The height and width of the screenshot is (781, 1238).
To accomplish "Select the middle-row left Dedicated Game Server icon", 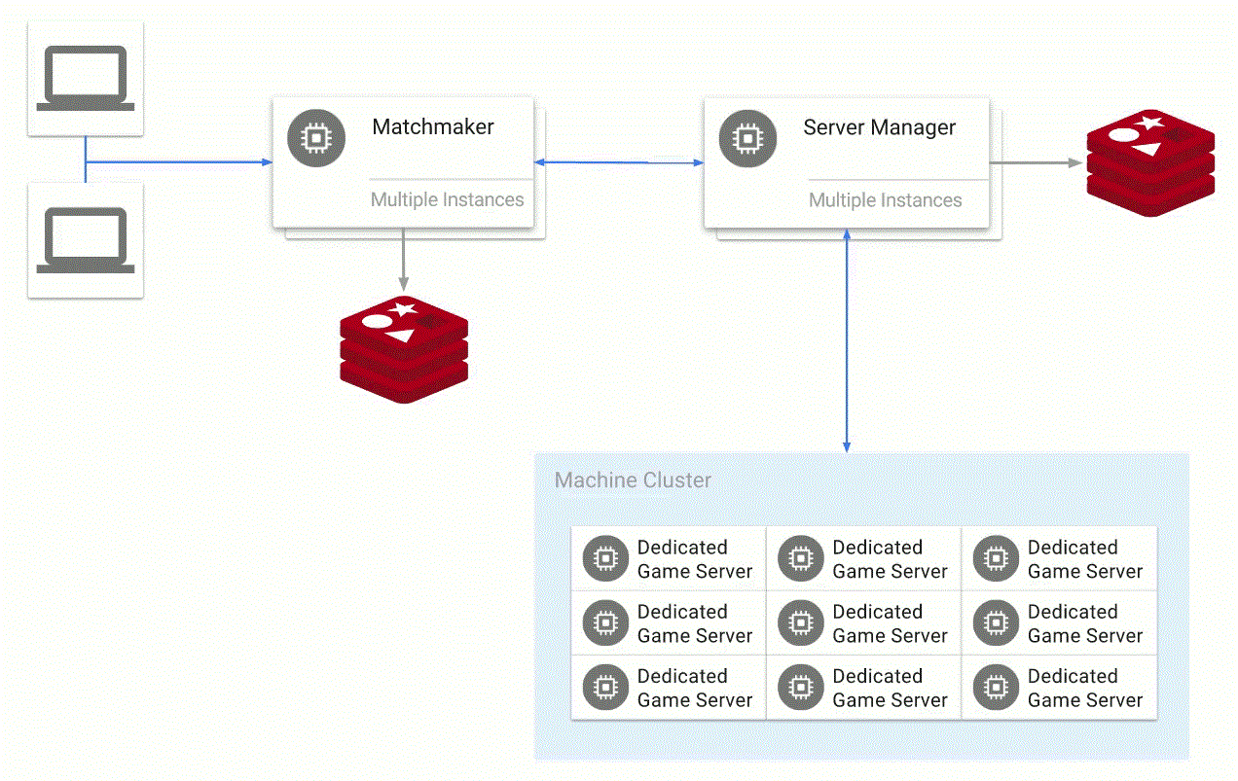I will [604, 622].
